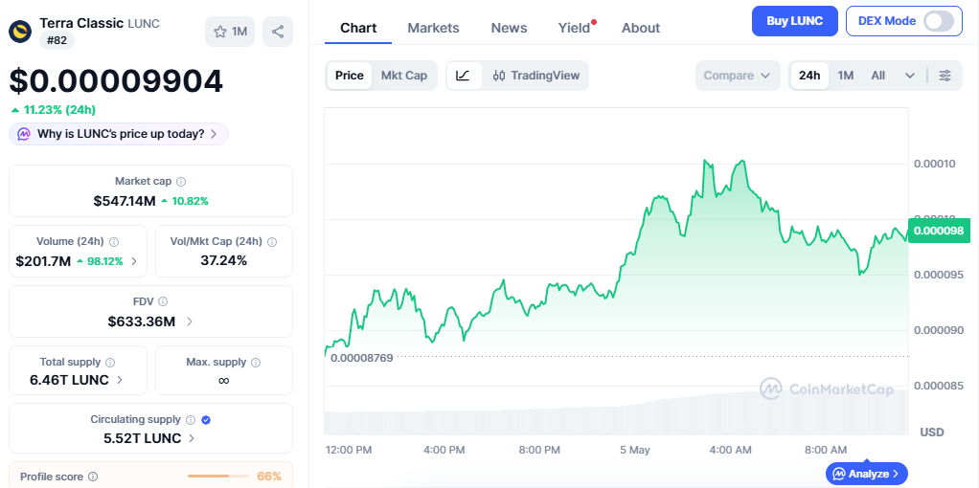This screenshot has height=488, width=979.
Task: Click info icon next to Volume (24h)
Action: point(114,242)
